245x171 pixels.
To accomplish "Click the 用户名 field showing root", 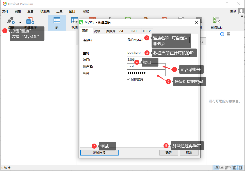I will 146,66.
